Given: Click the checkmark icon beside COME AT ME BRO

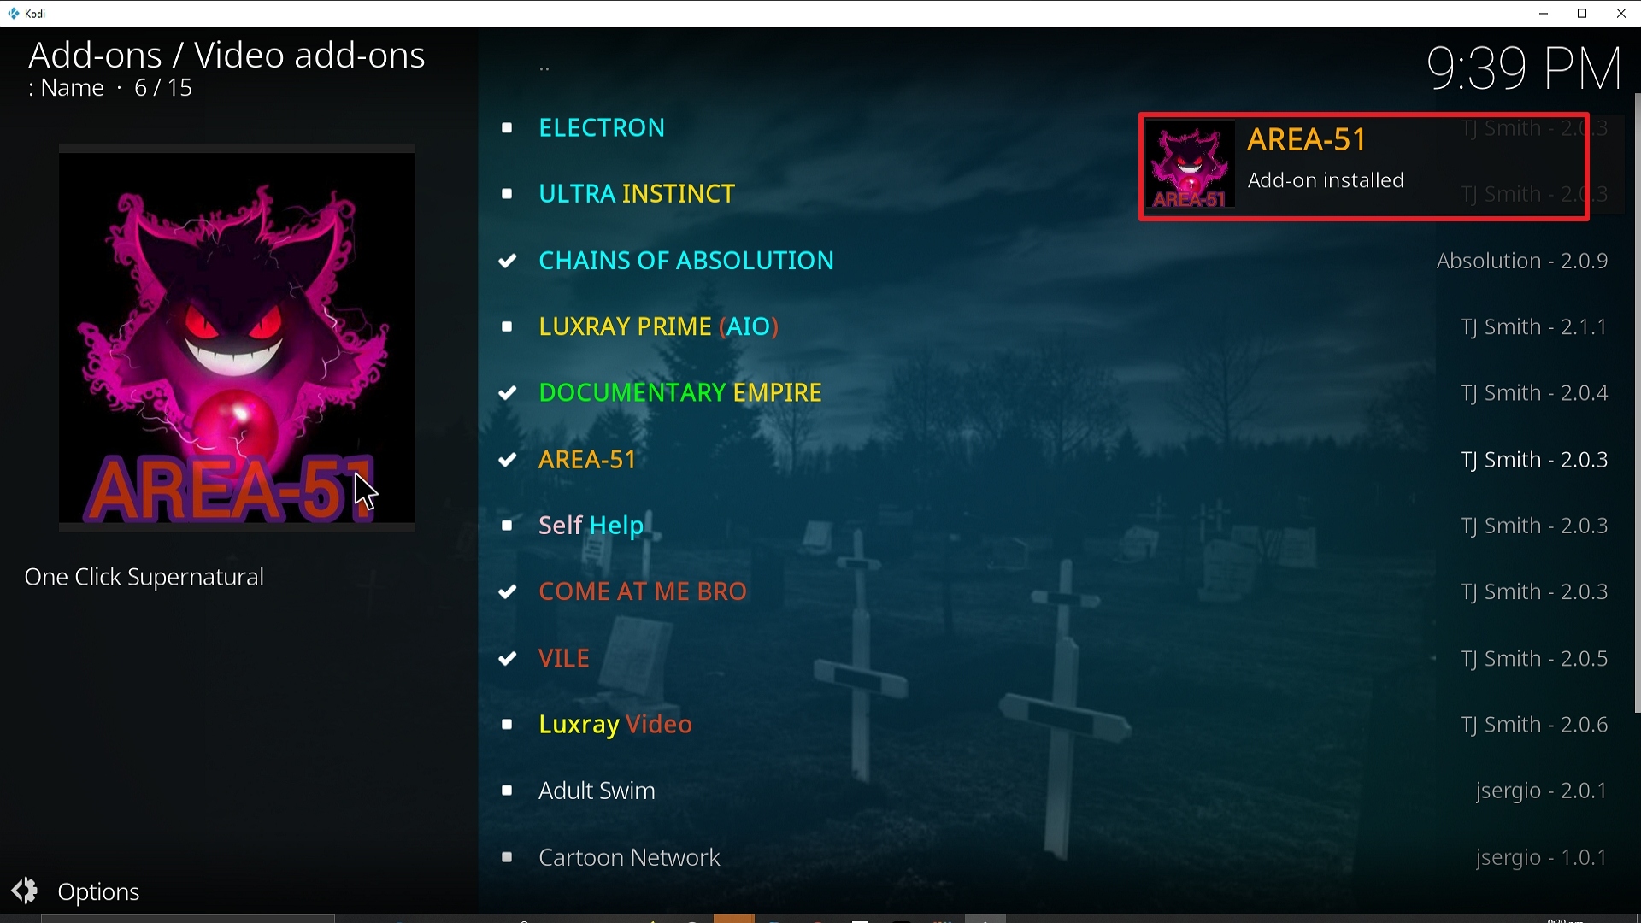Looking at the screenshot, I should 508,591.
